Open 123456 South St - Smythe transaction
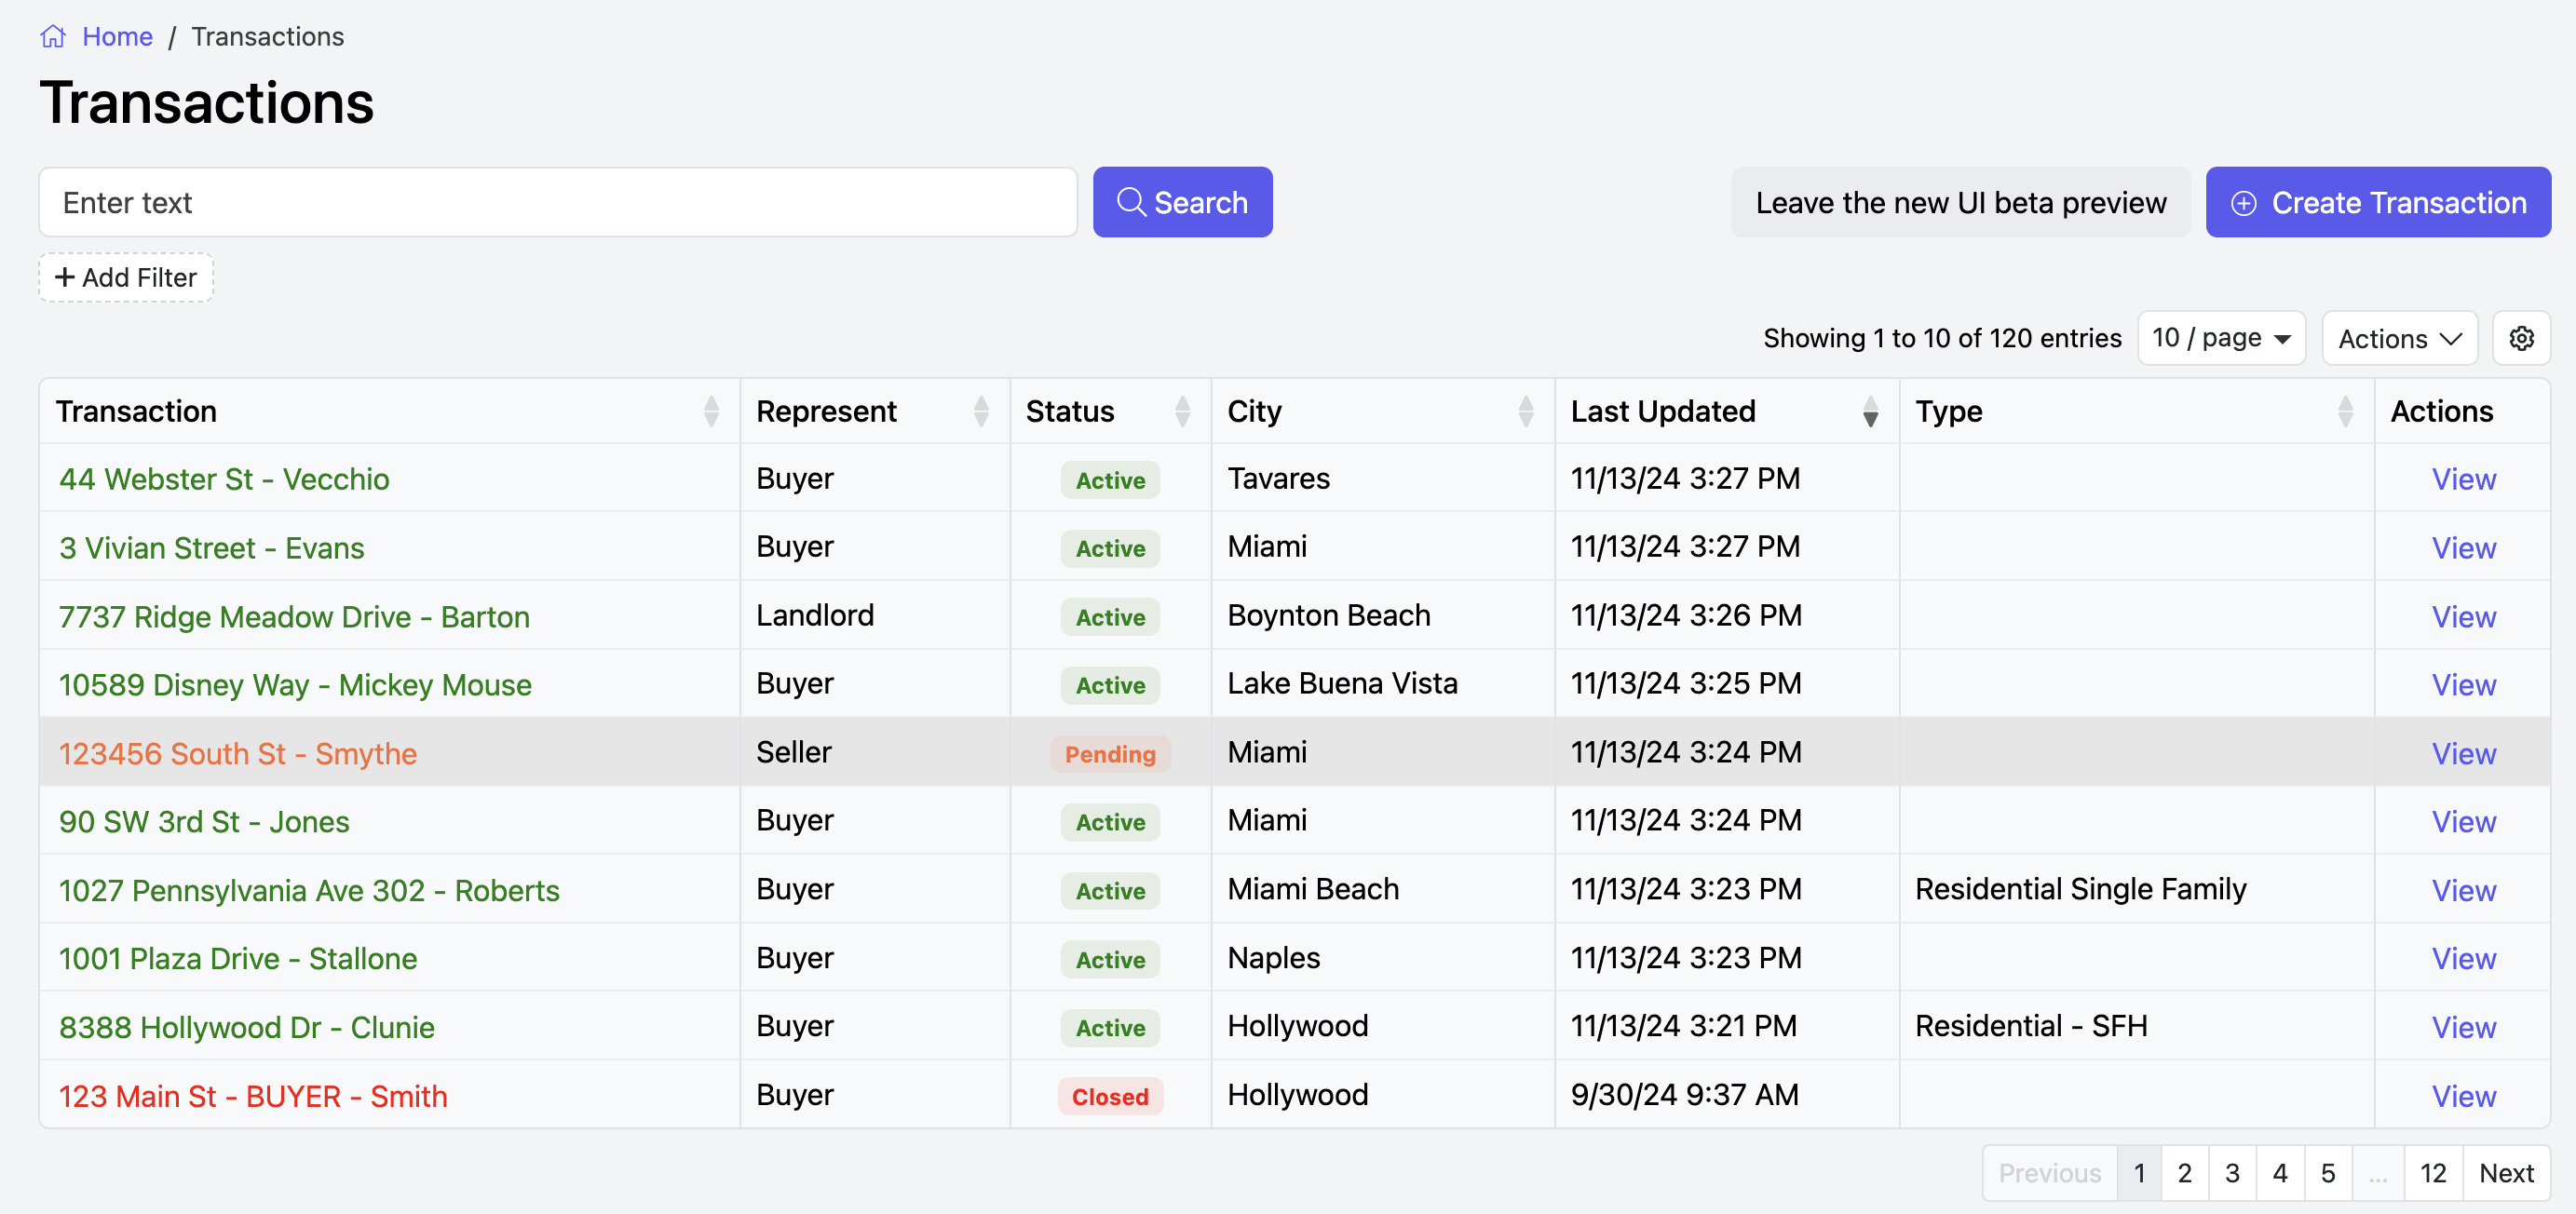Image resolution: width=2576 pixels, height=1214 pixels. (238, 753)
